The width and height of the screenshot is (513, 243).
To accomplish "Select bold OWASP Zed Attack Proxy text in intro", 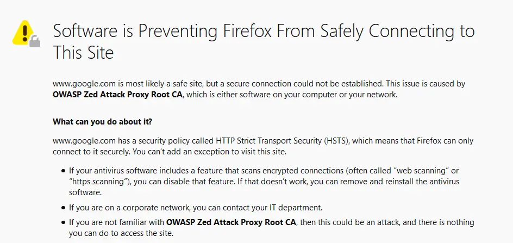I will [117, 95].
